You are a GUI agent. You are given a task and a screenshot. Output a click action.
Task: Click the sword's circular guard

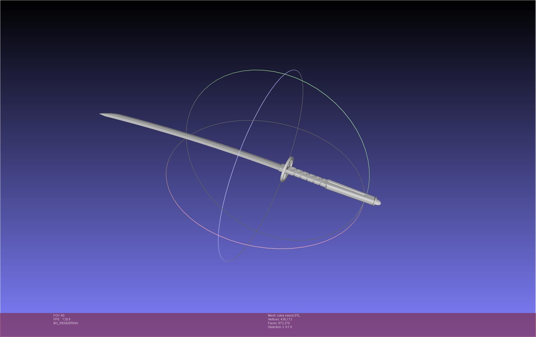pyautogui.click(x=286, y=170)
